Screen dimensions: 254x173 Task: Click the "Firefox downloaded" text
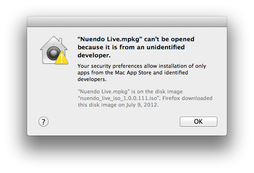click(187, 98)
